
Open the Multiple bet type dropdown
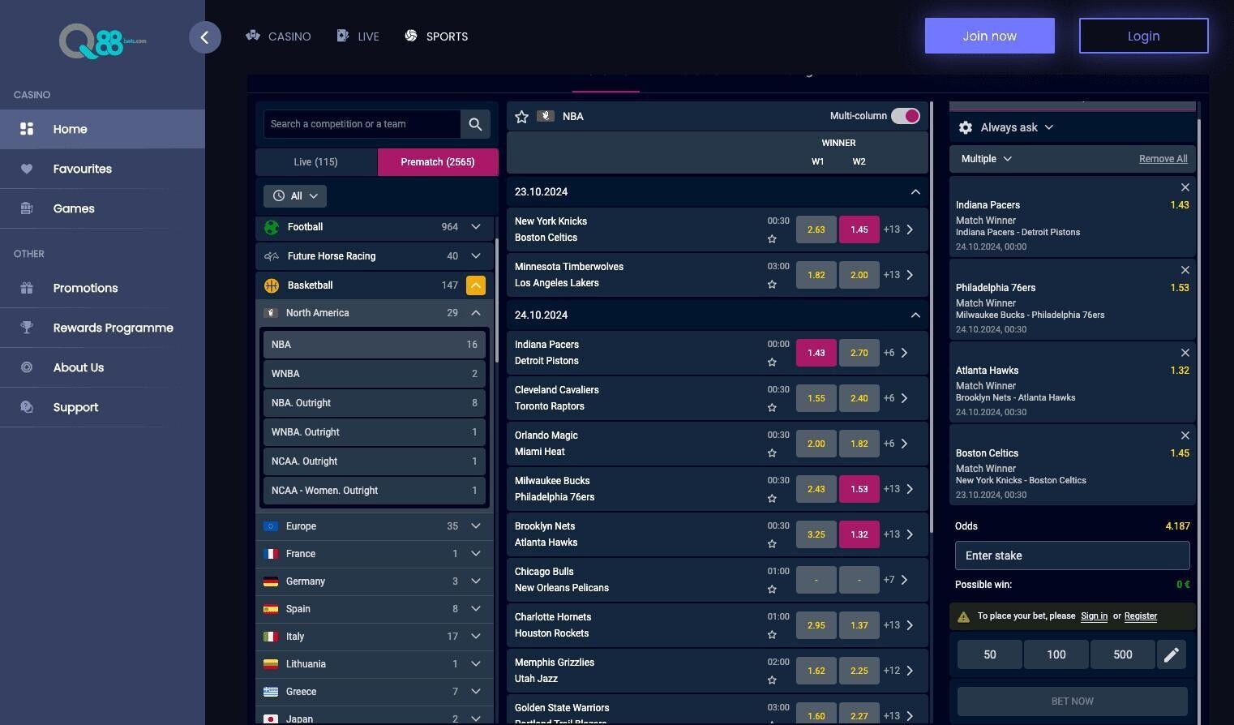pos(987,159)
